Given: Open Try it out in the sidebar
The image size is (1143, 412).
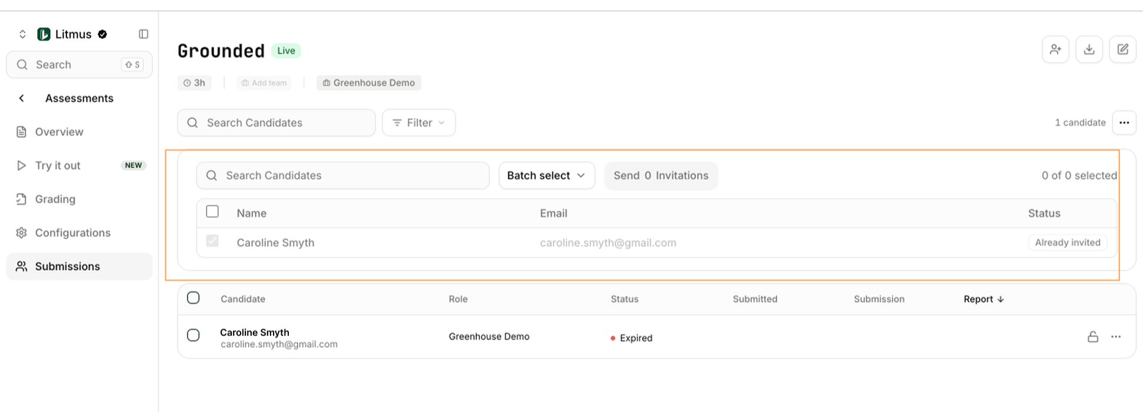Looking at the screenshot, I should pyautogui.click(x=79, y=165).
